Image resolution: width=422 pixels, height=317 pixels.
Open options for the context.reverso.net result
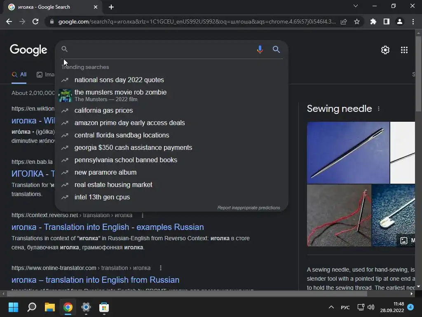pos(143,215)
